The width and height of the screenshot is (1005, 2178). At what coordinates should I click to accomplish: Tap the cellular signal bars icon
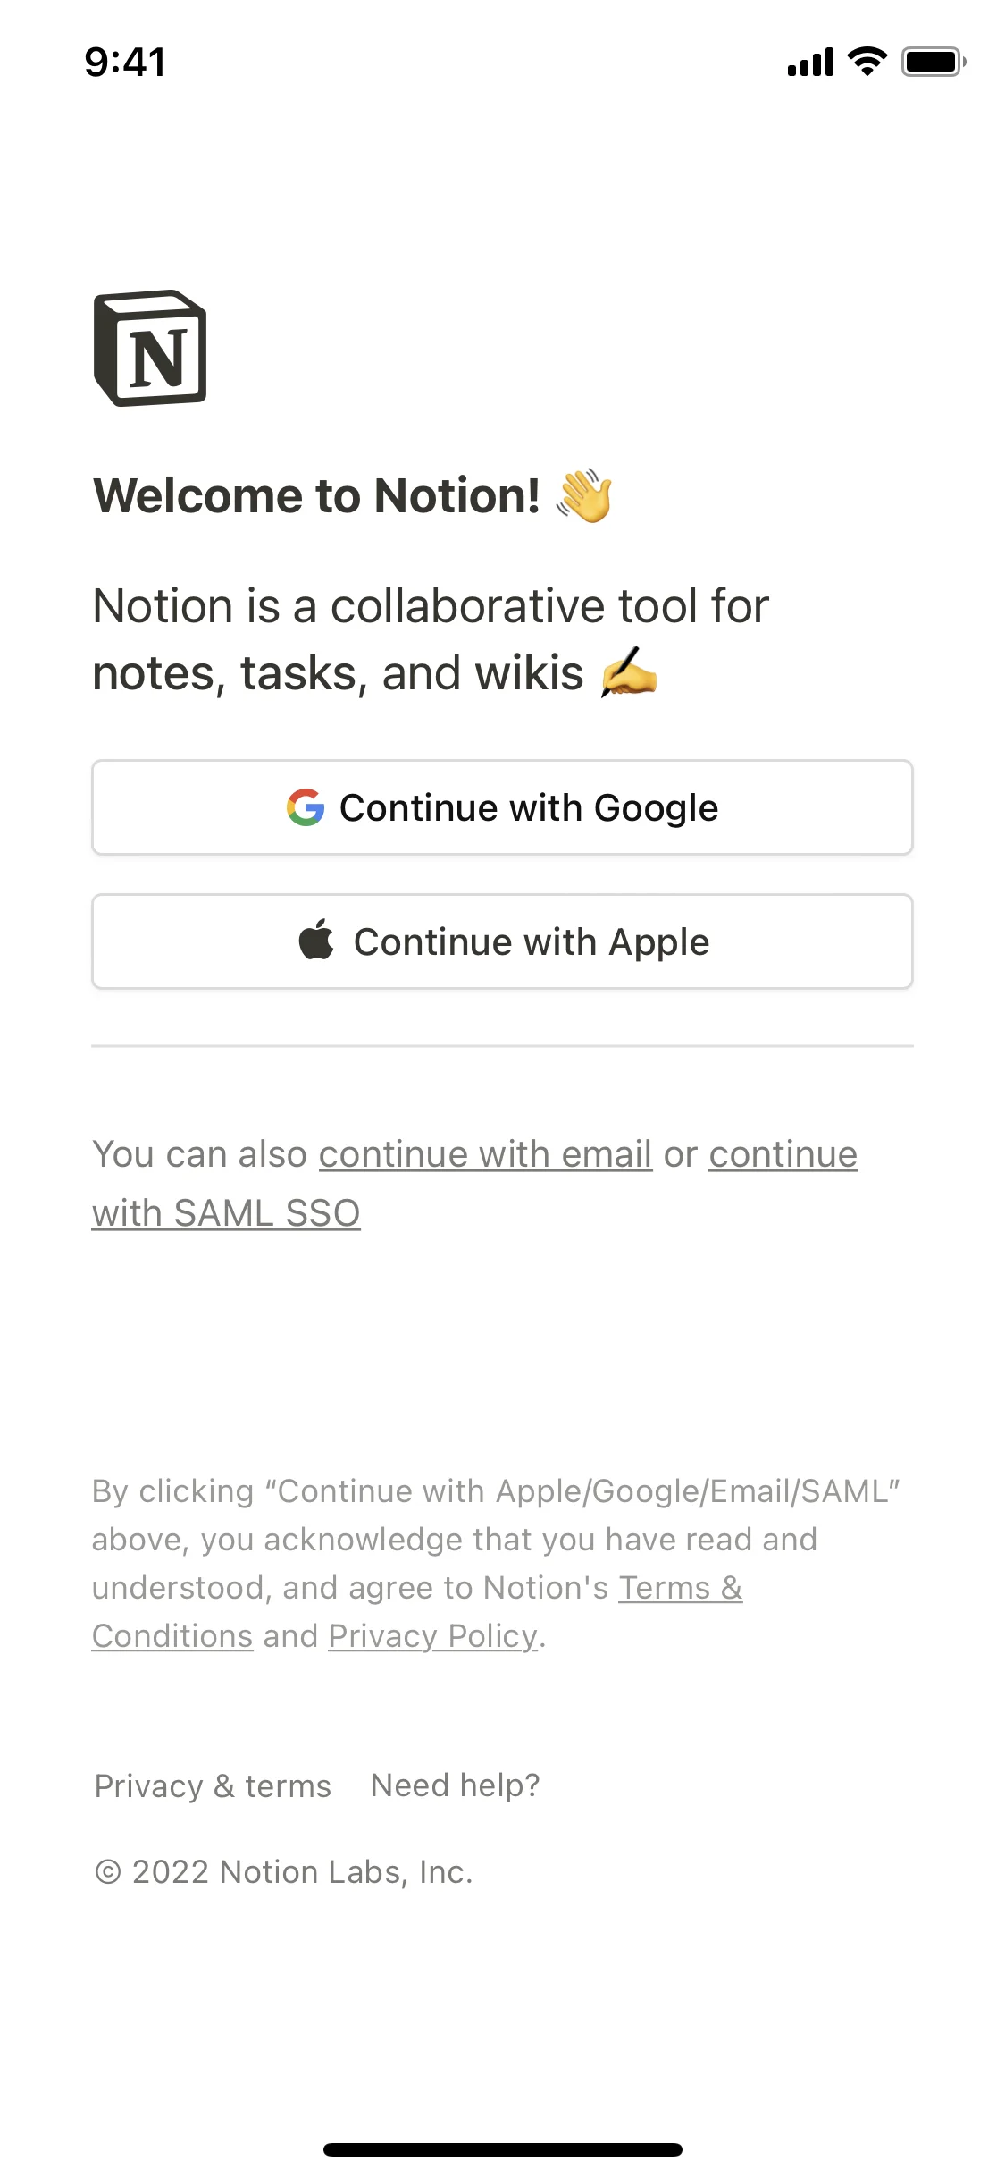click(810, 63)
